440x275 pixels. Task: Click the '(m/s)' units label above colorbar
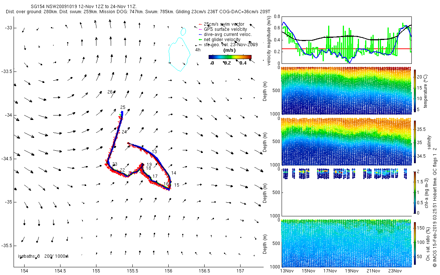click(230, 50)
